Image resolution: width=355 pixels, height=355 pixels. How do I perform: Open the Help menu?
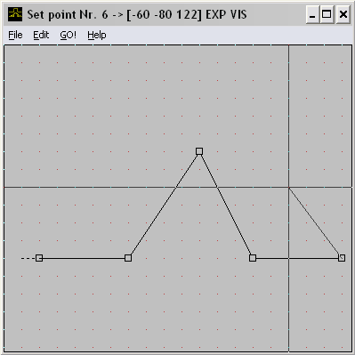[x=97, y=35]
